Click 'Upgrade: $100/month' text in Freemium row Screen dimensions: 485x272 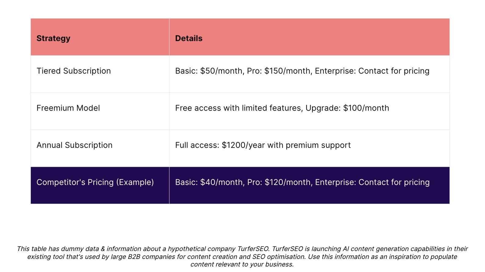point(347,108)
